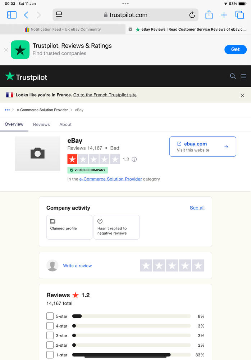Go back to previous page
The width and height of the screenshot is (251, 360).
(x=26, y=15)
